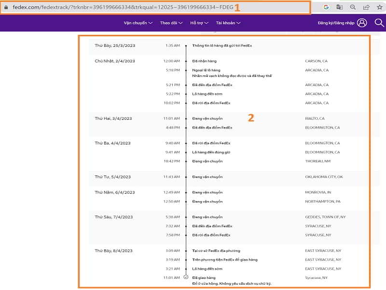Click the Google icon in address bar
The image size is (386, 290).
(326, 7)
